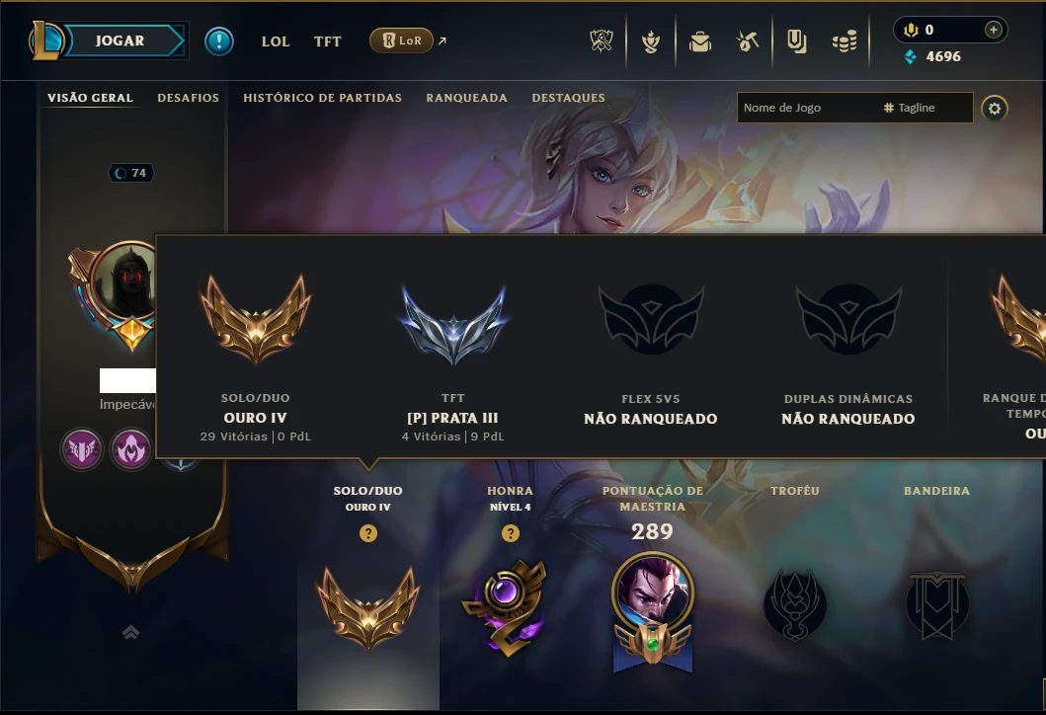Click the blue exclamation notification icon

(x=219, y=41)
